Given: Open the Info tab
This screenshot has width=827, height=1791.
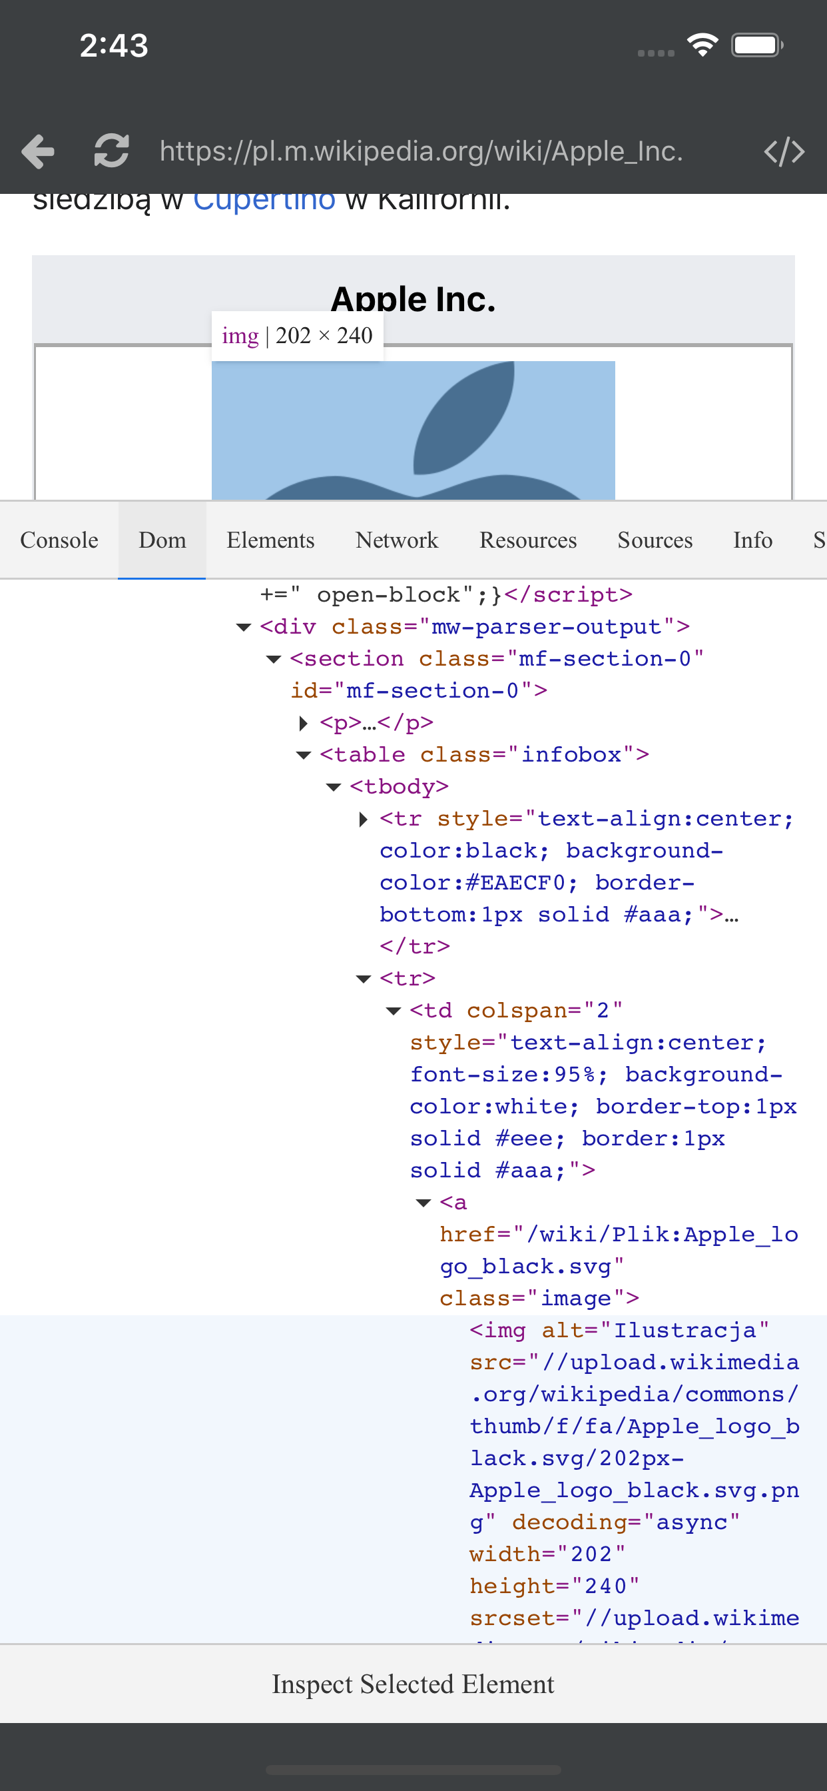Looking at the screenshot, I should (752, 540).
